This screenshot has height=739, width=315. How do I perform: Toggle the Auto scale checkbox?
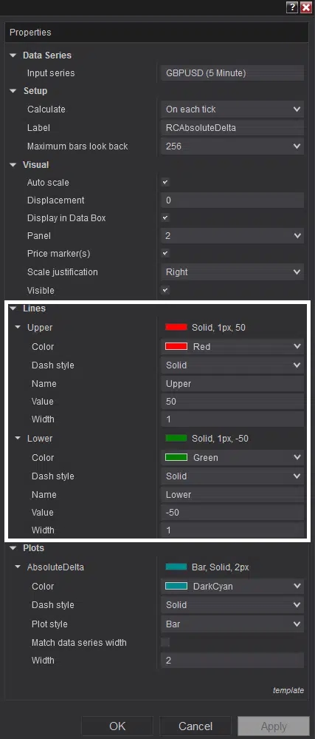click(x=165, y=183)
